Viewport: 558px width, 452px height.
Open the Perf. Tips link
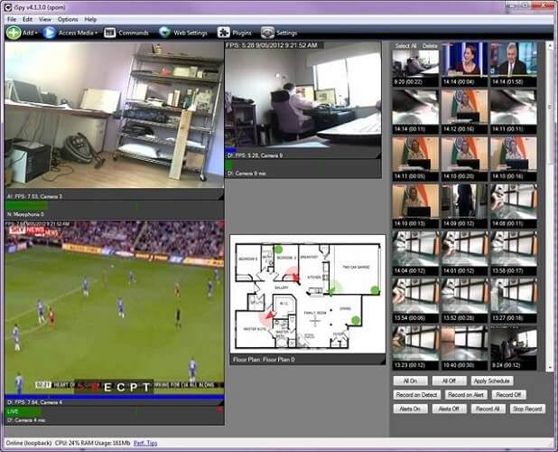click(145, 443)
